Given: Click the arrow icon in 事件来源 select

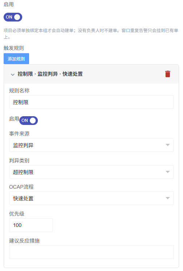Looking at the screenshot, I should [167, 145].
